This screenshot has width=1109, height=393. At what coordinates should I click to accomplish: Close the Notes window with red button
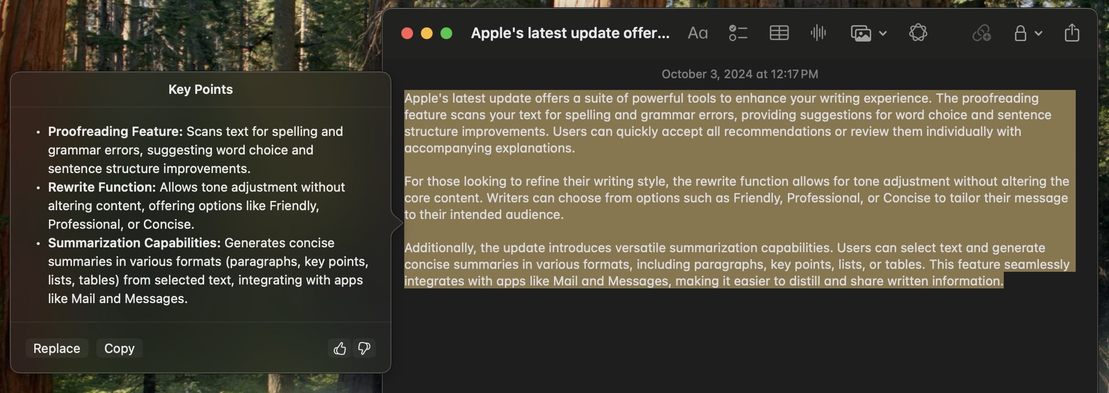407,33
